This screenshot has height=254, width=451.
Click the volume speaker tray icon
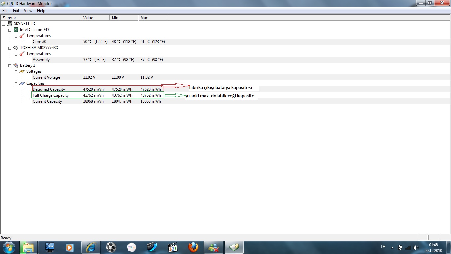click(416, 247)
